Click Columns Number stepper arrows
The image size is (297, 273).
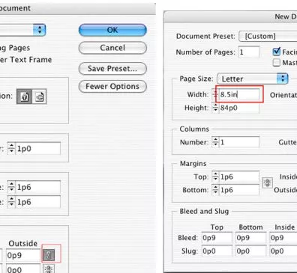pyautogui.click(x=215, y=142)
